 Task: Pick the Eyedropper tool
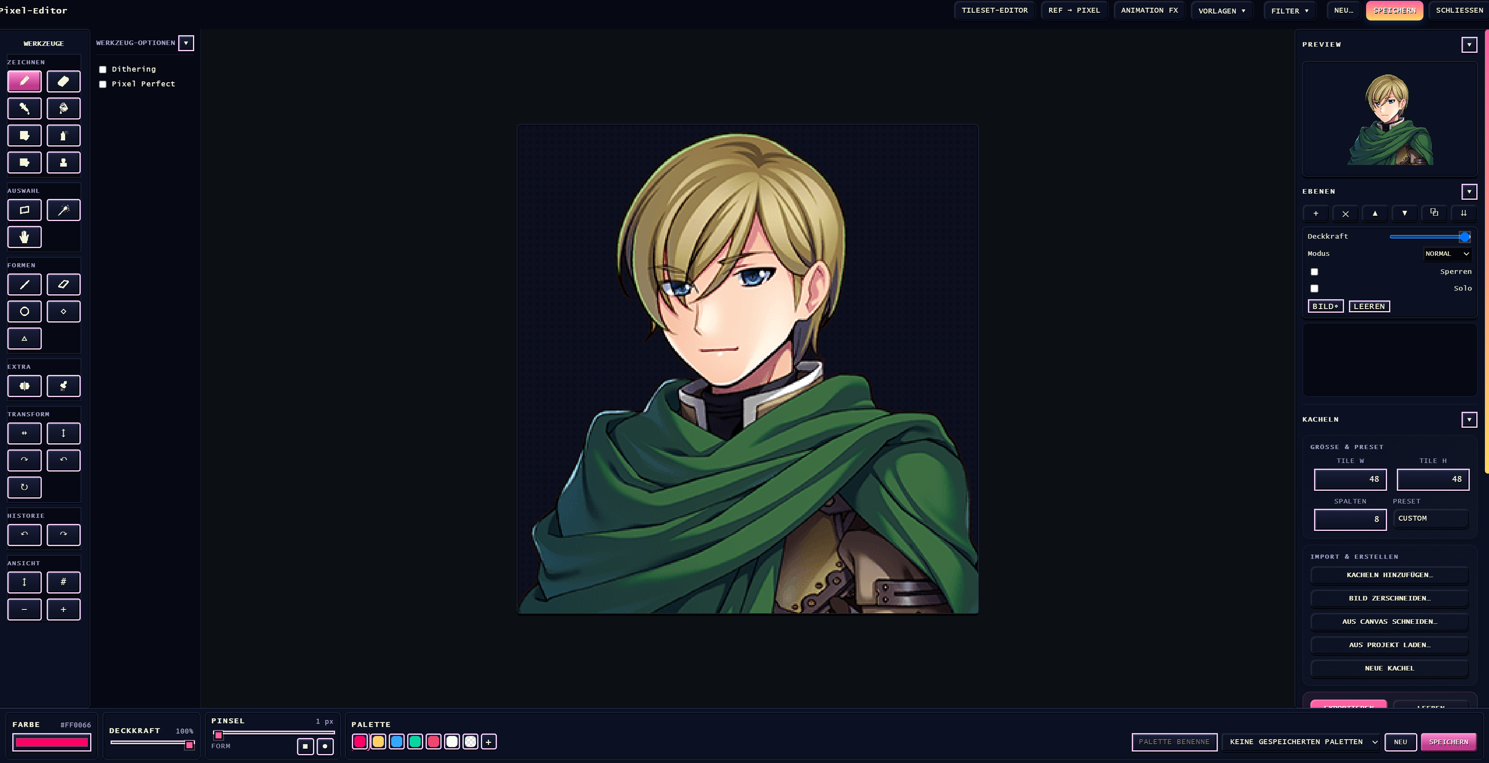[x=24, y=108]
